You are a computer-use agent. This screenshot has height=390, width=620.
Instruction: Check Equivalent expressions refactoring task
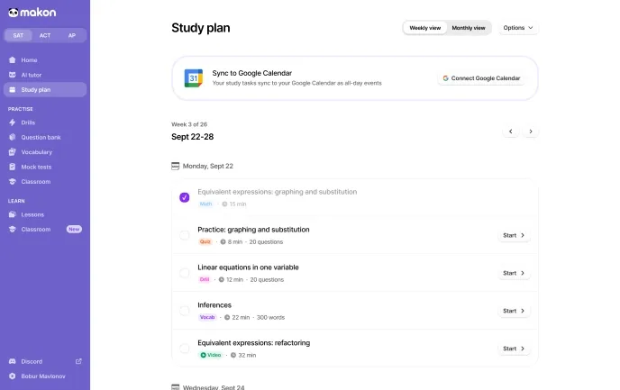click(184, 349)
